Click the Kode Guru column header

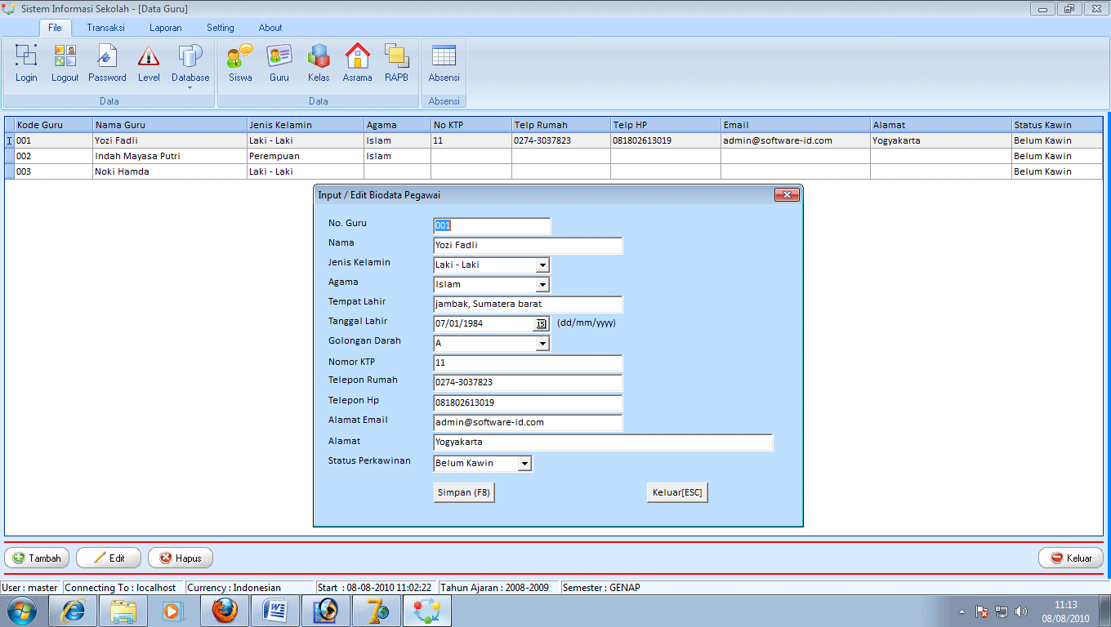click(x=53, y=125)
